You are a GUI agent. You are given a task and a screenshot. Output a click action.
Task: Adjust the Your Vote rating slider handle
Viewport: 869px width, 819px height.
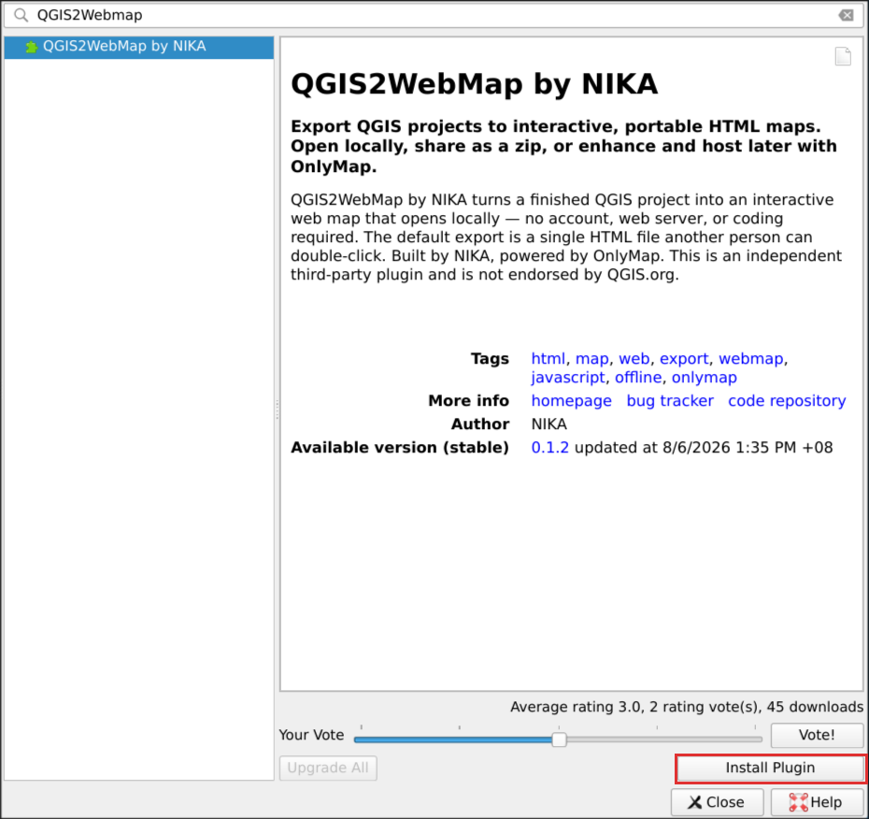(559, 740)
